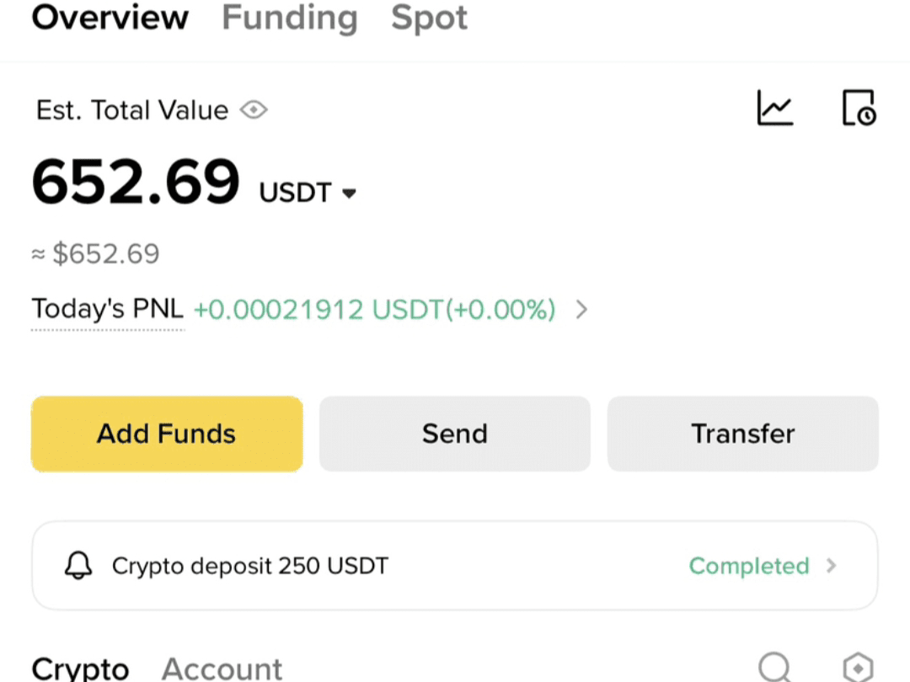
Task: Select the Overview tab
Action: point(110,18)
